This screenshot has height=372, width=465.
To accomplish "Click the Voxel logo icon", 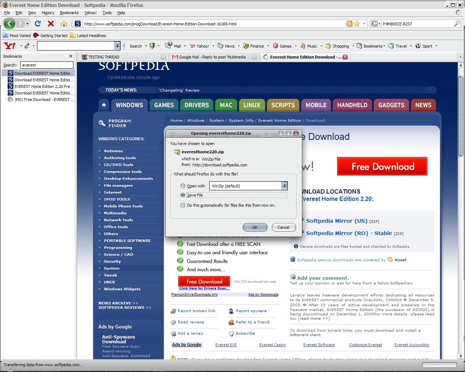I will (390, 260).
